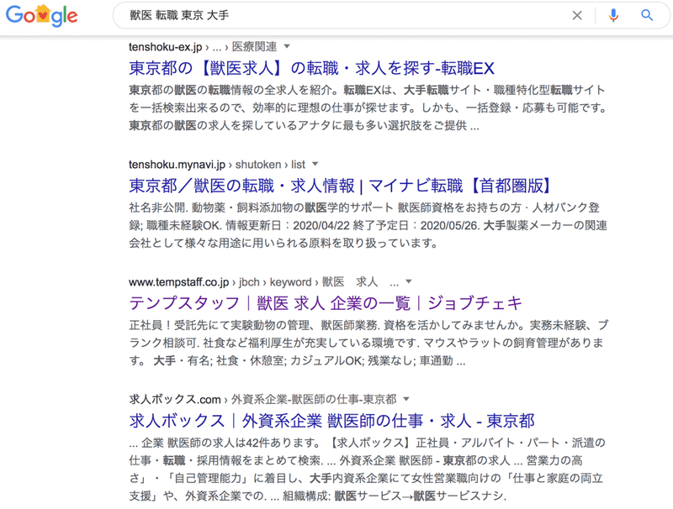673x509 pixels.
Task: Click the 求人ボックス.com › 外資系企業 breadcrumb
Action: pos(262,399)
